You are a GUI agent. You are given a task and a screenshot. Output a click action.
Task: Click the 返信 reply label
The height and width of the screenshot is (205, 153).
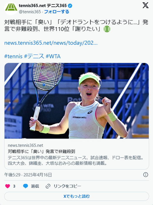[35, 186]
